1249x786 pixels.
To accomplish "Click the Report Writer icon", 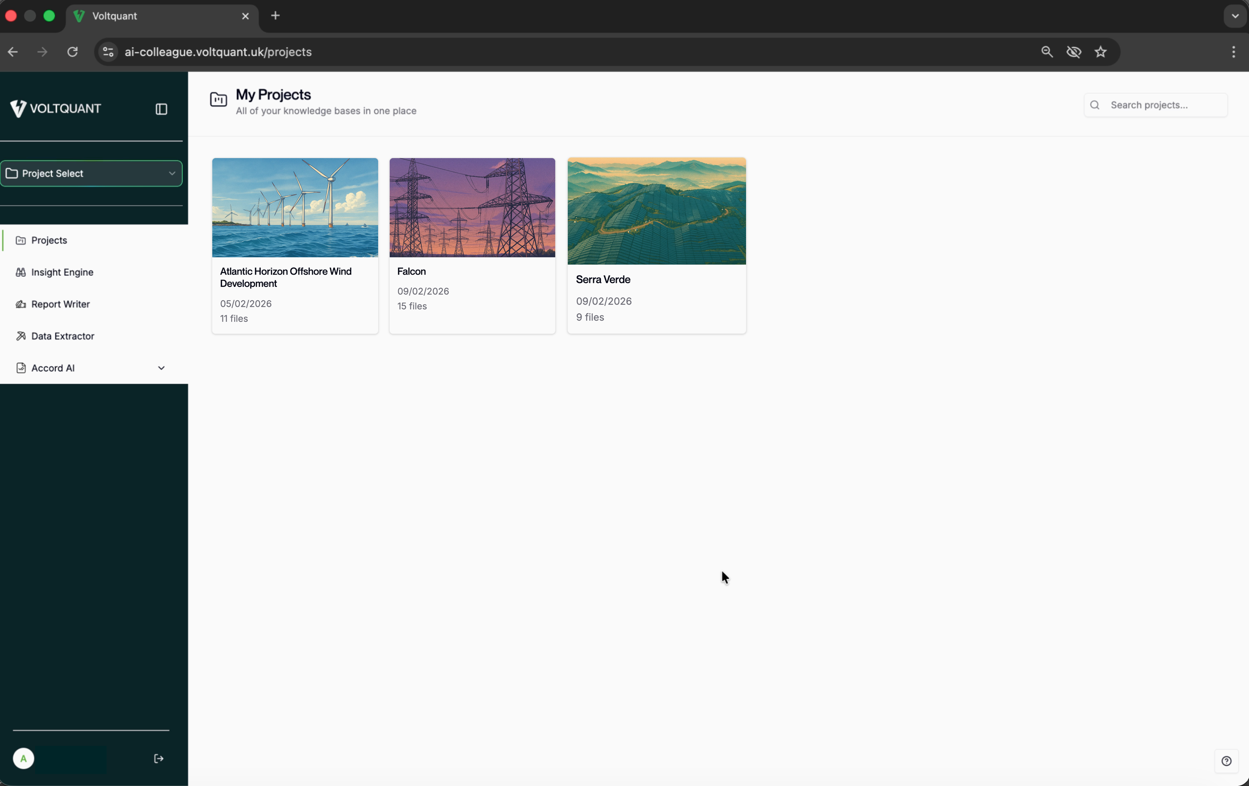I will (21, 304).
